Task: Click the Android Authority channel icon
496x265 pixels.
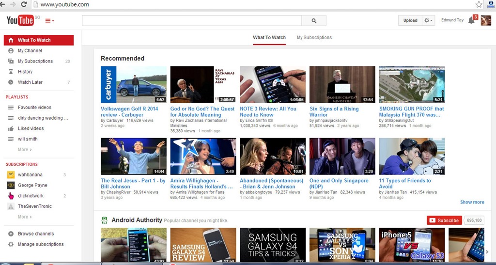Action: (105, 220)
